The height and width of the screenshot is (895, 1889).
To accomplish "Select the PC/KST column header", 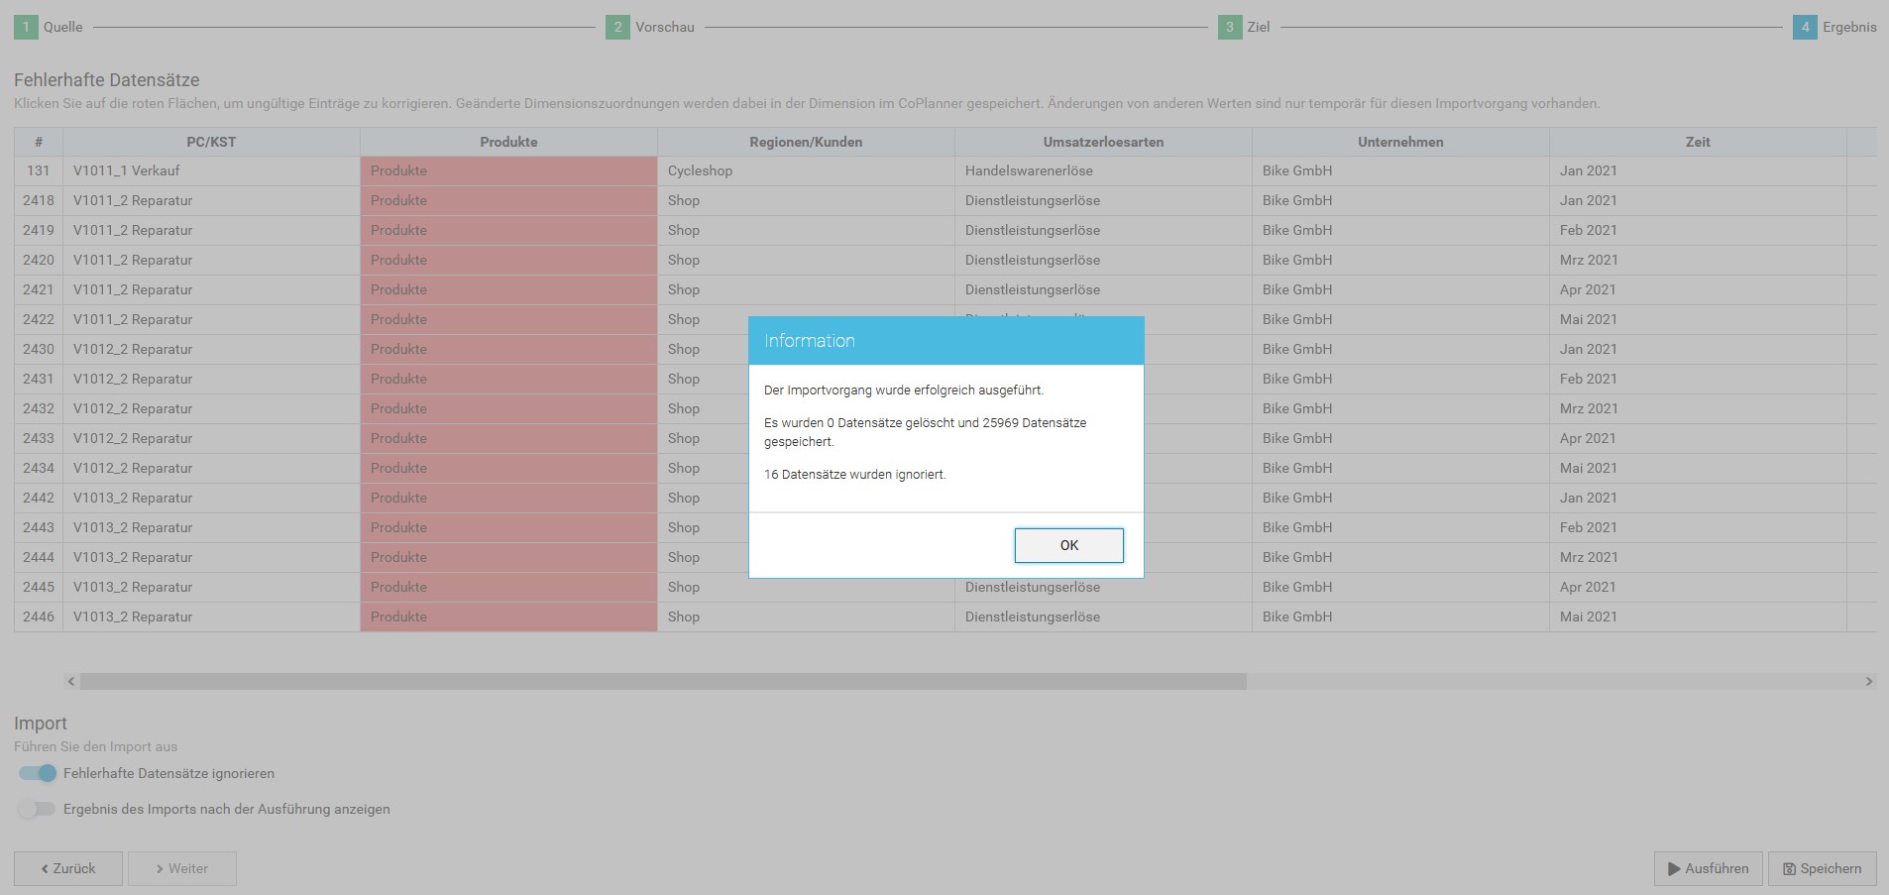I will (x=211, y=142).
